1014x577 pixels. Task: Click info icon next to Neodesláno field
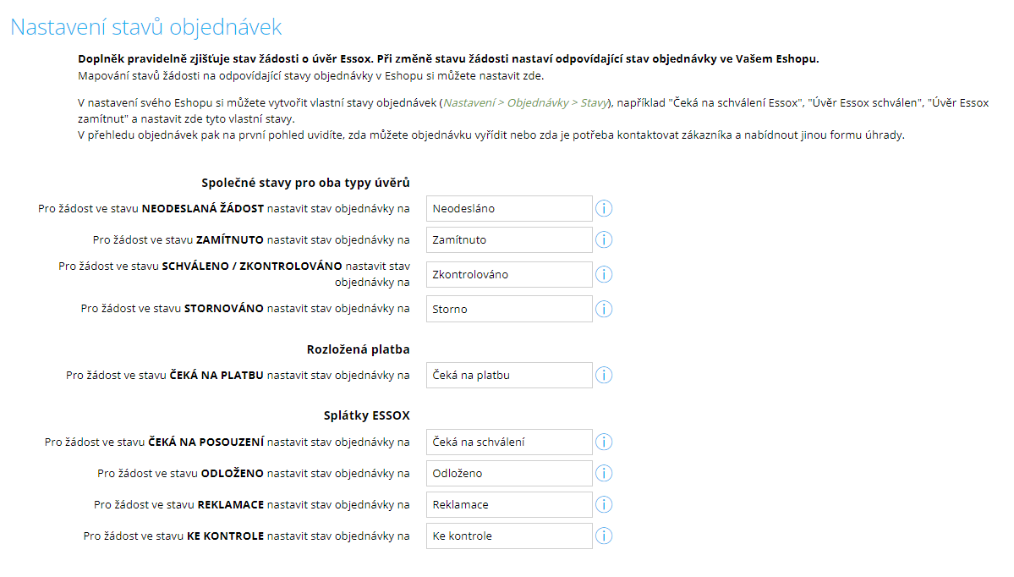point(604,208)
